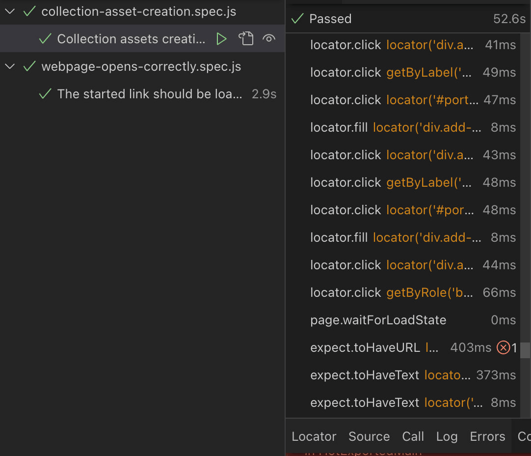
Task: View the Errors tab
Action: pos(487,436)
